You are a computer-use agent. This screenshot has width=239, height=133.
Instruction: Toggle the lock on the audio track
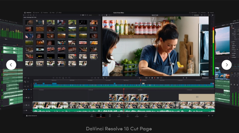24,110
